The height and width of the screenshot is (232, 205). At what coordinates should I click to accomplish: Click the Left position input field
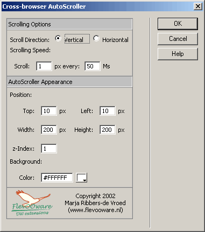tap(108, 111)
